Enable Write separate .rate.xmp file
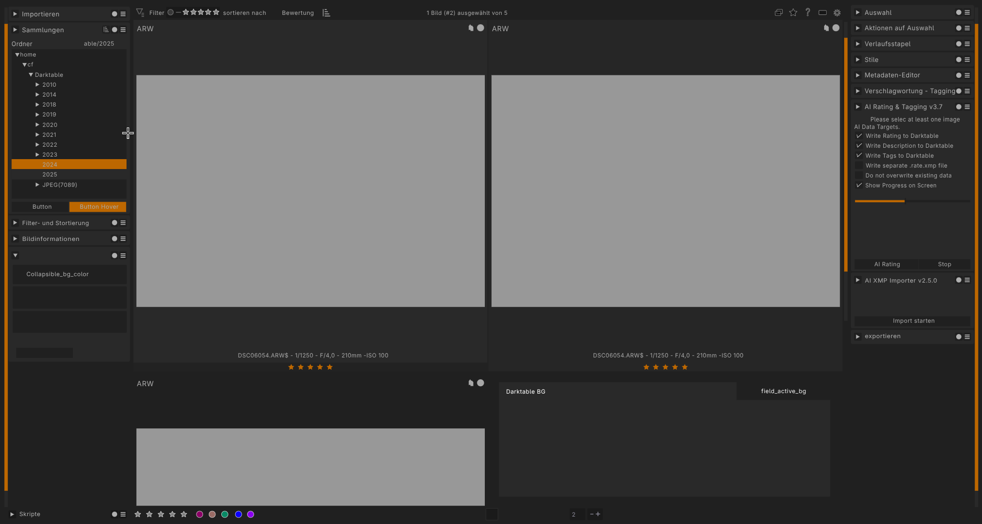This screenshot has height=524, width=982. [x=859, y=166]
